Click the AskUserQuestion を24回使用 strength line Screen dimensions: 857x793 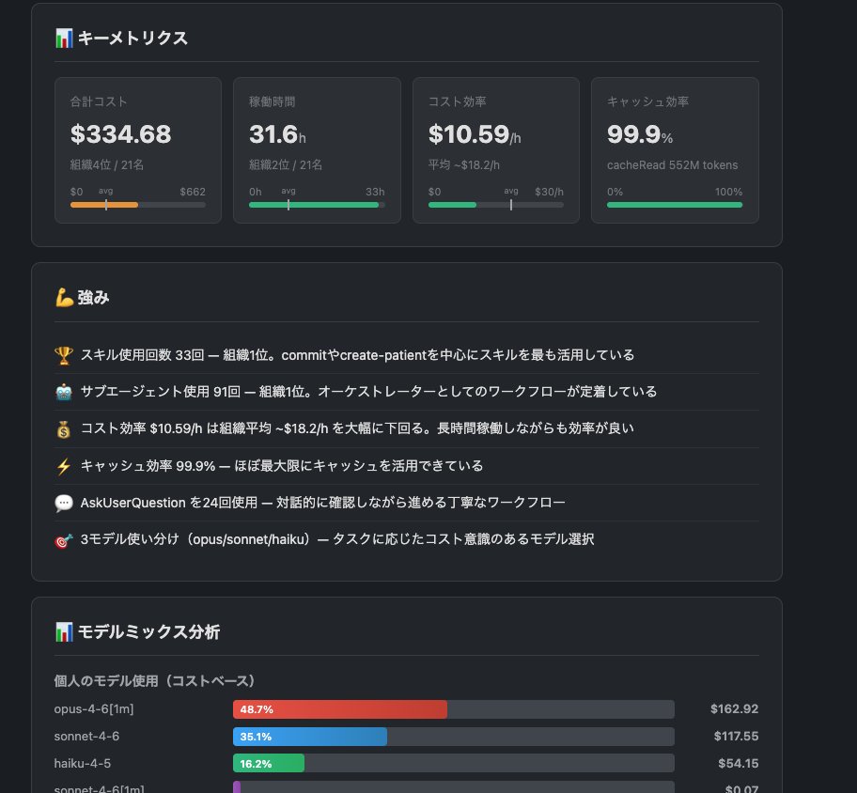[322, 503]
